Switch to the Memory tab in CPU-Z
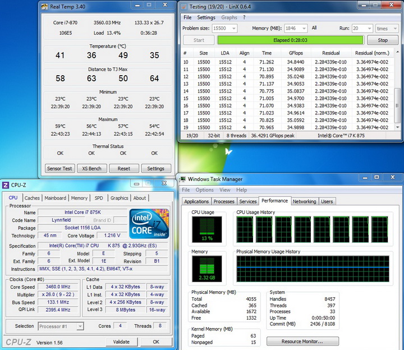404x350 pixels. pos(79,198)
